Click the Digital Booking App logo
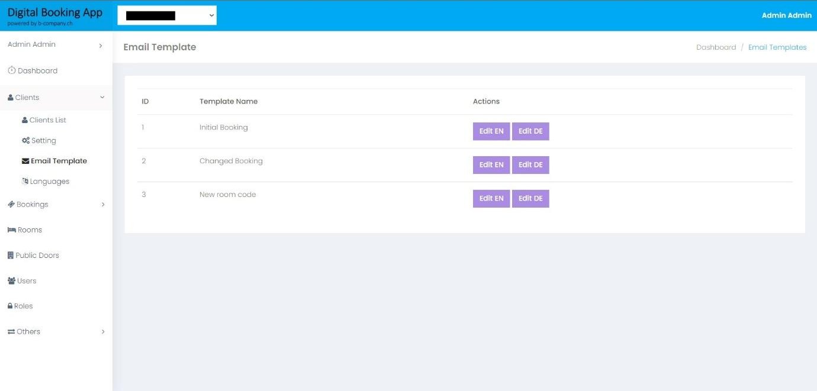Viewport: 817px width, 391px height. (x=54, y=15)
